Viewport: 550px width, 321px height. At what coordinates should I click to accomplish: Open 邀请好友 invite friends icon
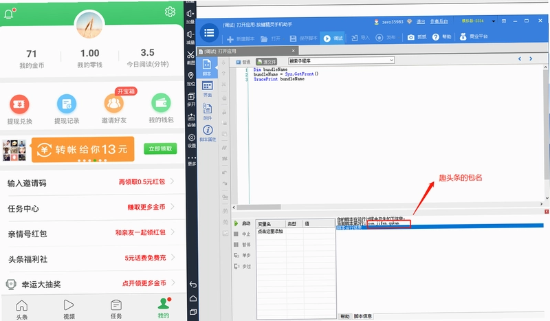point(114,104)
